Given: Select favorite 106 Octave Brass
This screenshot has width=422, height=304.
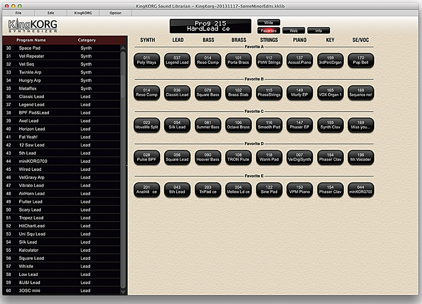Looking at the screenshot, I should (238, 125).
